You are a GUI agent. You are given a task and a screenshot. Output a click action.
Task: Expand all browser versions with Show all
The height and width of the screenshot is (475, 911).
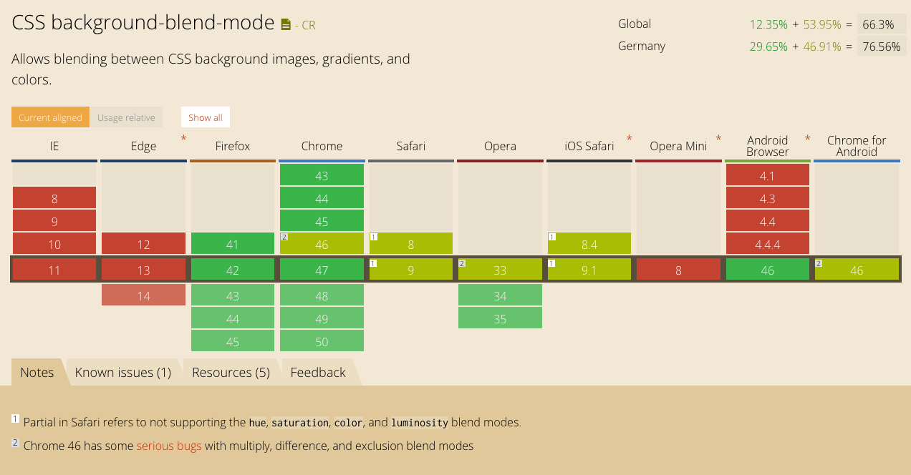click(x=205, y=117)
